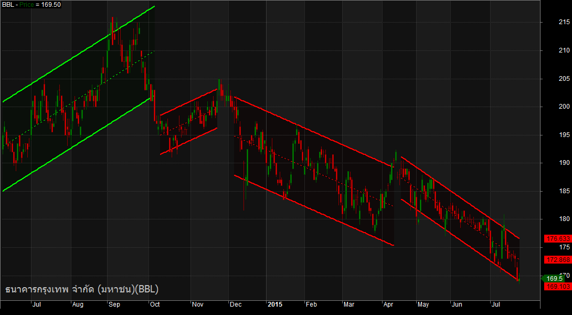
Task: Select the 195 price axis label
Action: [565, 135]
